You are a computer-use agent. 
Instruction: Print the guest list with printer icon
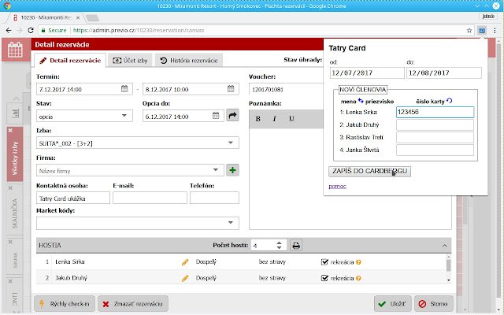[x=296, y=245]
